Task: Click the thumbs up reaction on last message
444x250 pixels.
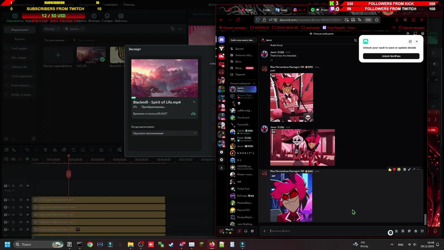Action: pyautogui.click(x=390, y=169)
